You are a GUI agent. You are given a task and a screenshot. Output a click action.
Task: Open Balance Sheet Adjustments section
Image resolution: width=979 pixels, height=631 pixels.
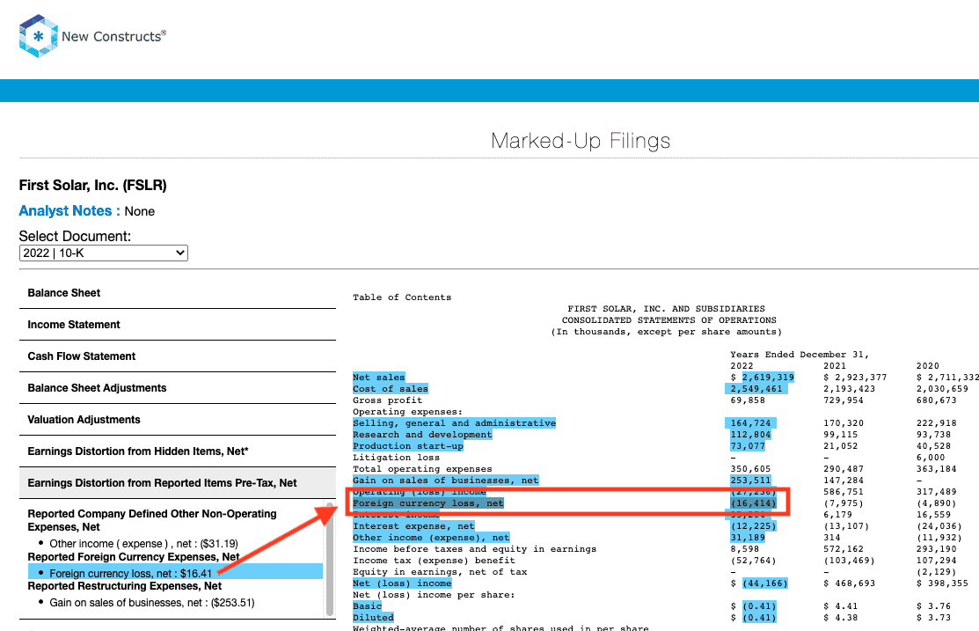point(178,388)
